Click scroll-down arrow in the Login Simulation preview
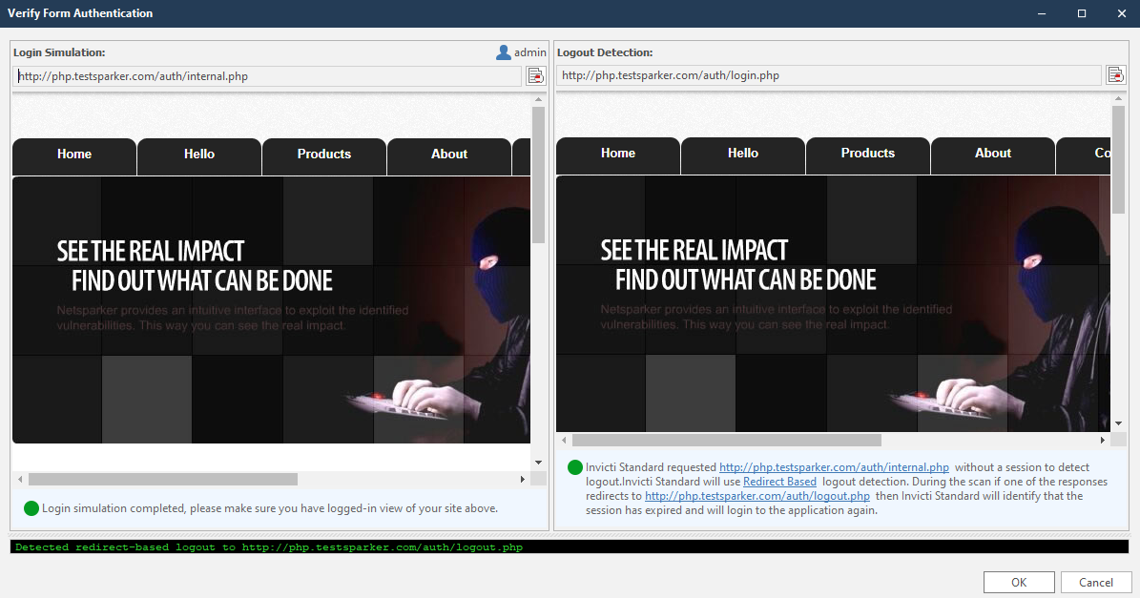1140x598 pixels. tap(538, 463)
